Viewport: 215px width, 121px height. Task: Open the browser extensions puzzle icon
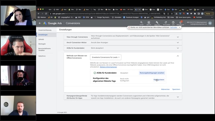[x=195, y=14]
